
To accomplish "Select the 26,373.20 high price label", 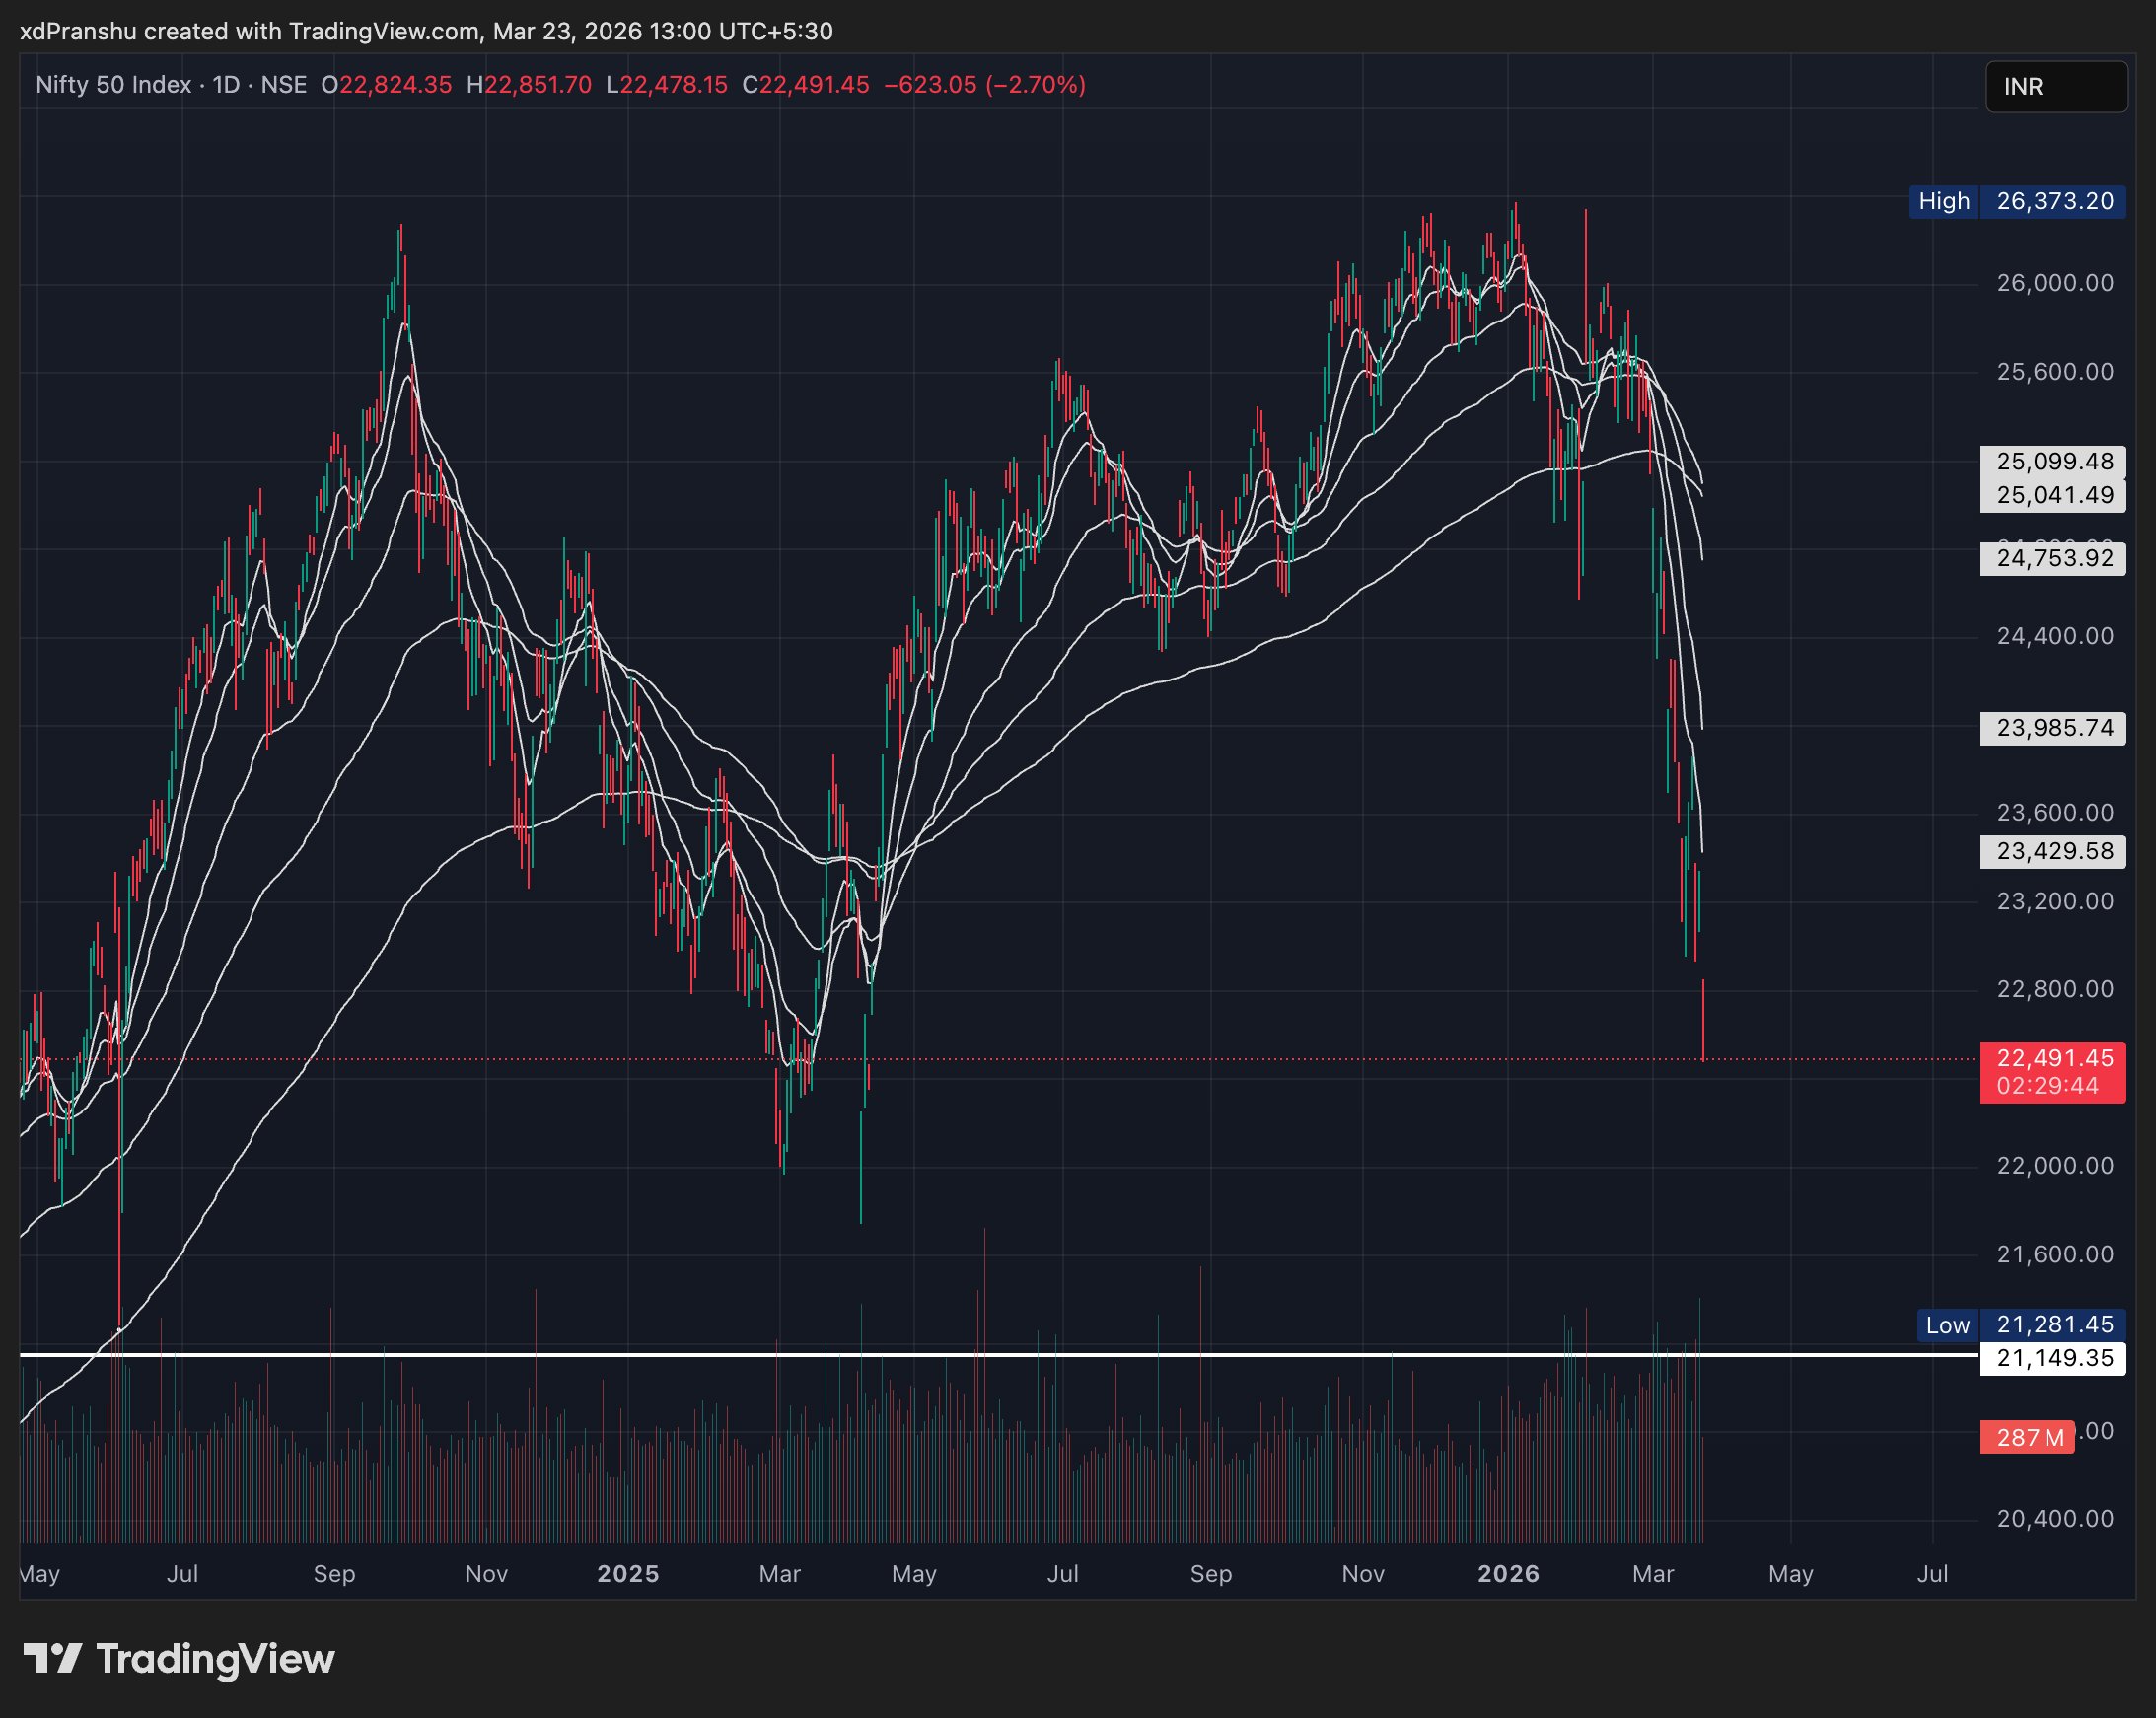I will click(2054, 202).
